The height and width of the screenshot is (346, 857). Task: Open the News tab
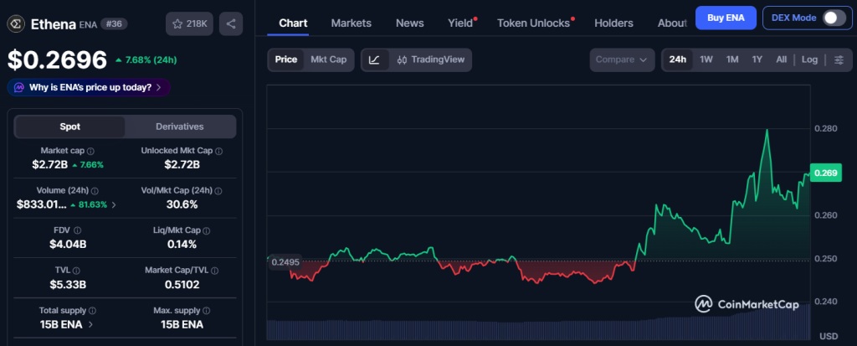[x=410, y=23]
